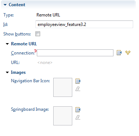Click the red error marker beside Connection
The width and height of the screenshot is (139, 136).
point(35,50)
